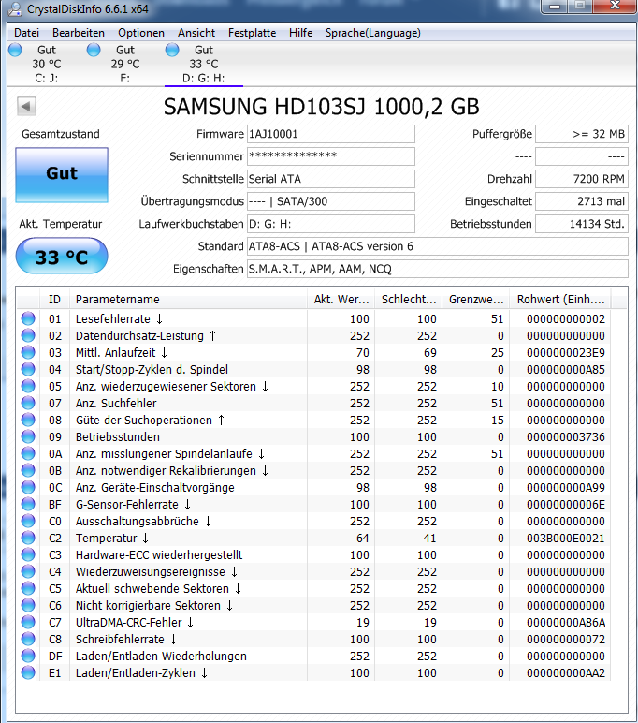Open the Optionen menu

(141, 33)
